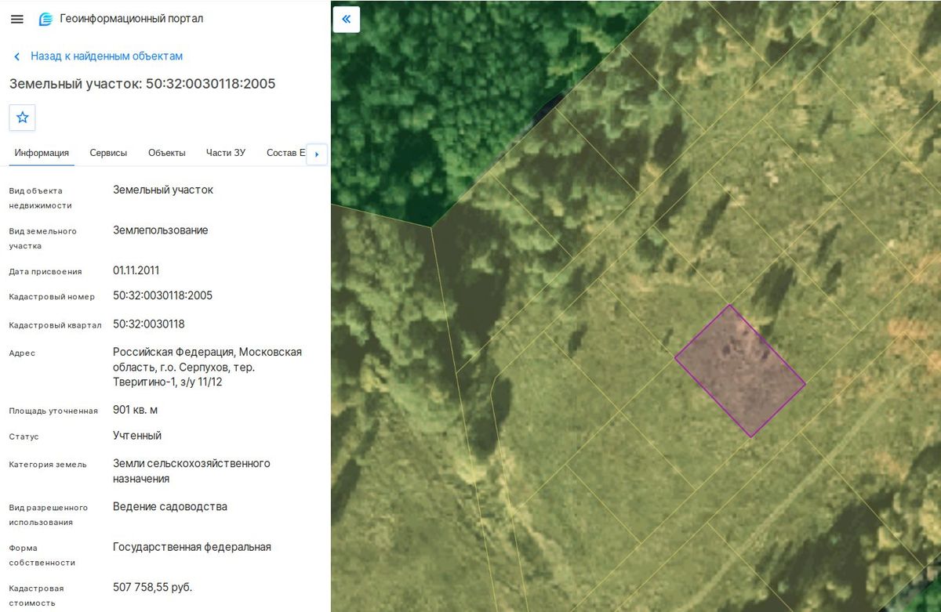Go back via Назад к найденным объектам
This screenshot has height=612, width=941.
pos(107,56)
